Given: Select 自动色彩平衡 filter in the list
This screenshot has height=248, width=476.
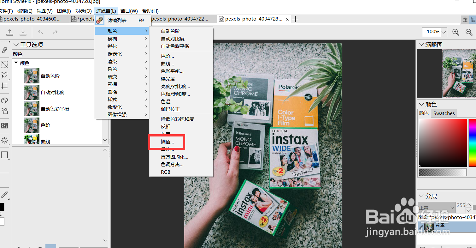Looking at the screenshot, I should (x=55, y=109).
